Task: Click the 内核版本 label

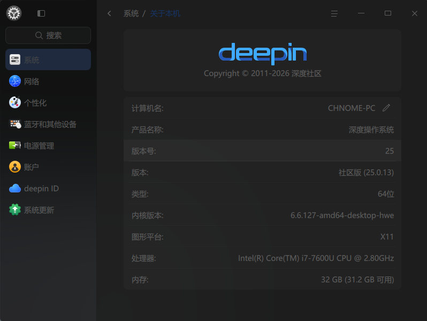Action: tap(147, 215)
